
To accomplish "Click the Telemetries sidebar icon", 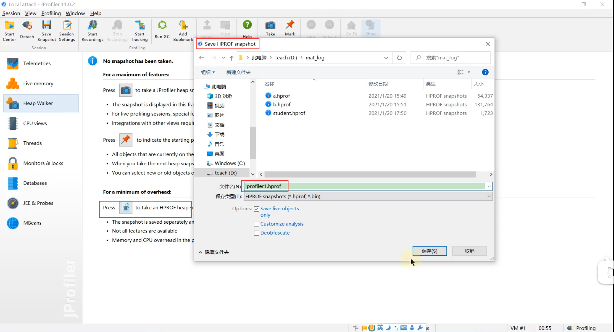I will 13,63.
